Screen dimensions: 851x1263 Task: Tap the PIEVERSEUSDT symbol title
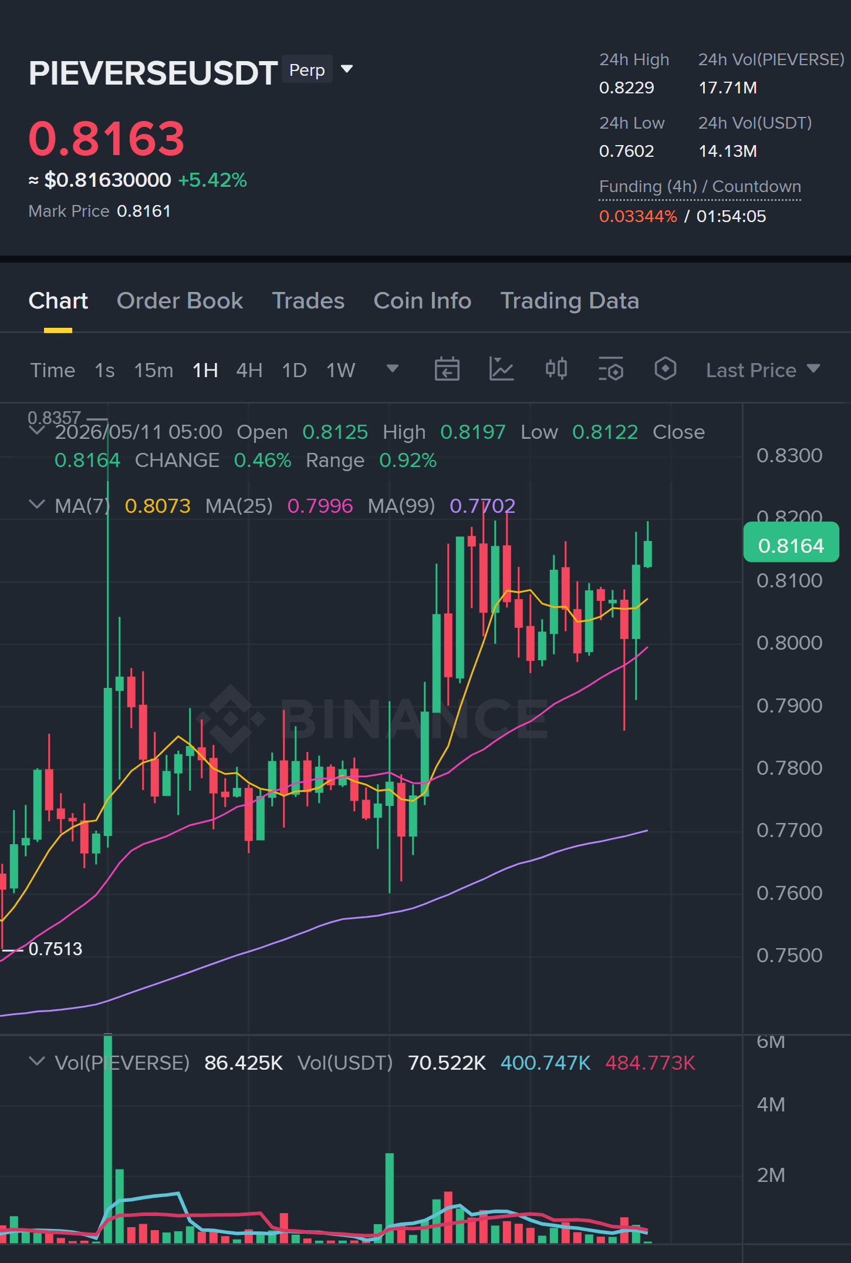tap(153, 73)
